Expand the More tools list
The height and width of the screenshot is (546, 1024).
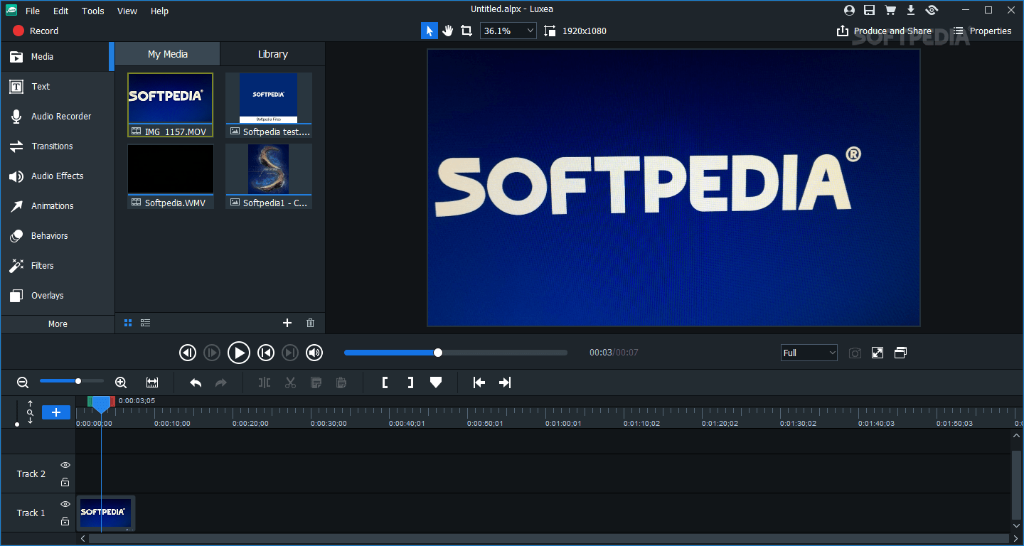coord(58,323)
